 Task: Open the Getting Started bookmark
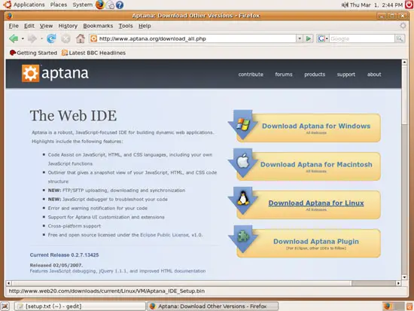tap(33, 53)
